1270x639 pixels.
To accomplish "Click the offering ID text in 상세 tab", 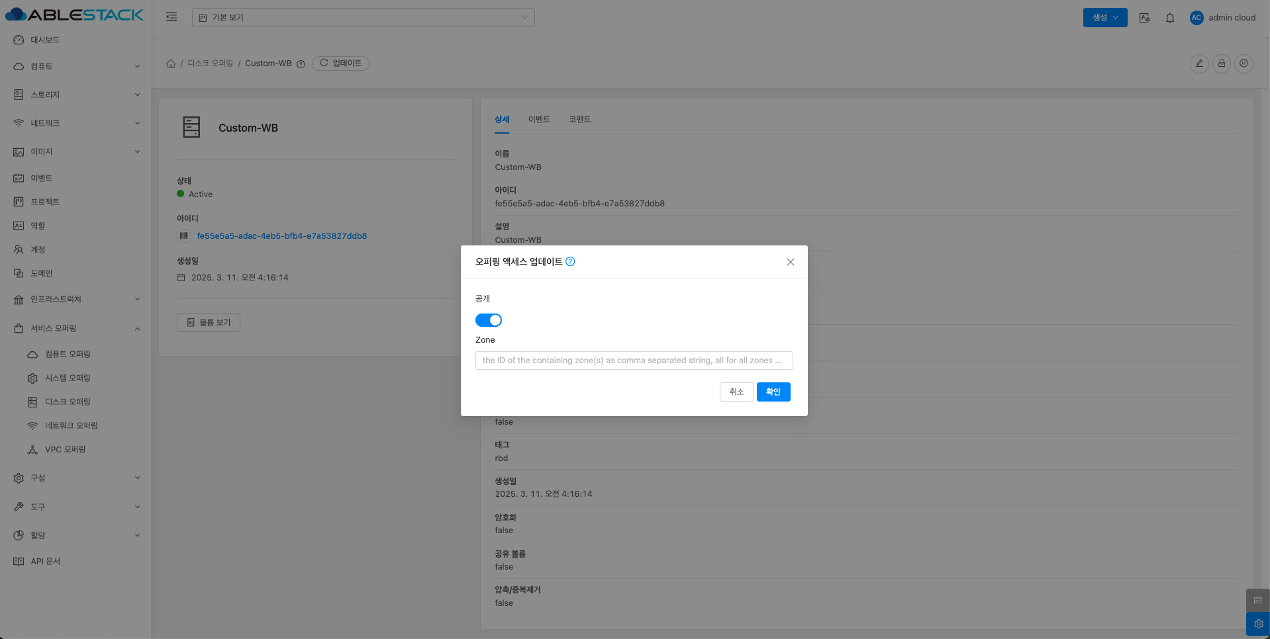I will click(x=580, y=204).
